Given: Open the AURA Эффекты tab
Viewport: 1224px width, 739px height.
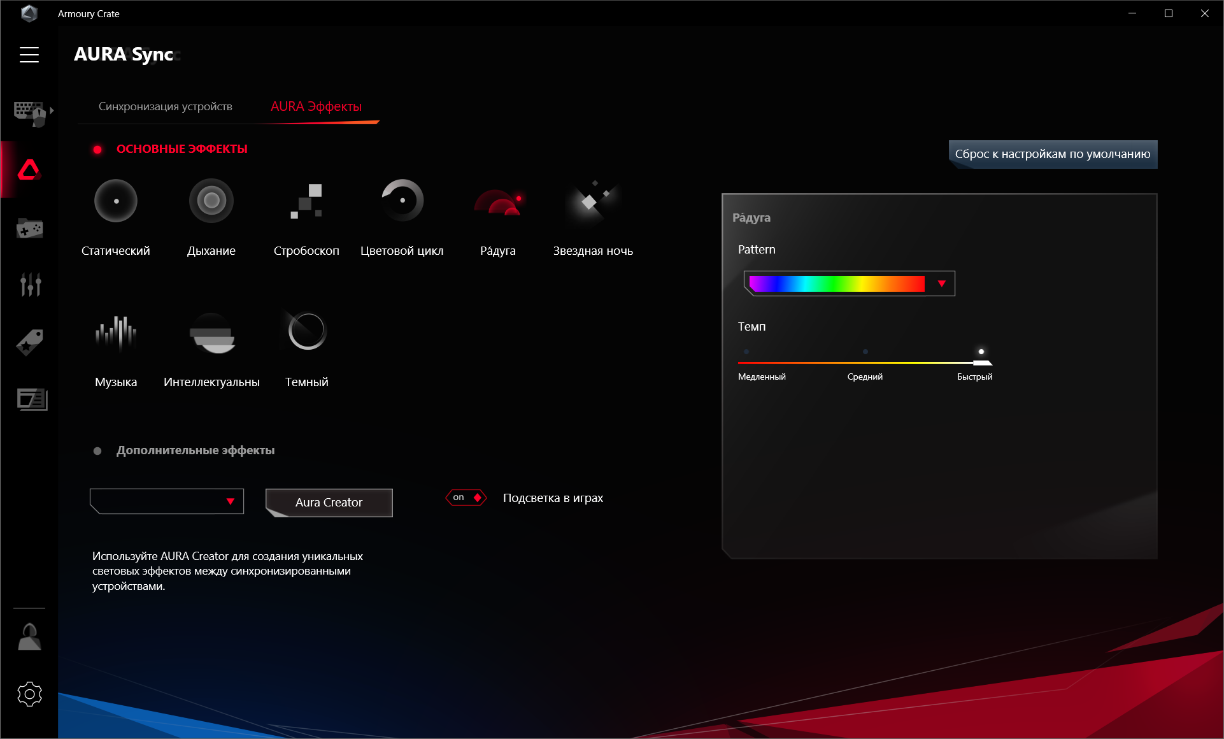Looking at the screenshot, I should [x=316, y=106].
